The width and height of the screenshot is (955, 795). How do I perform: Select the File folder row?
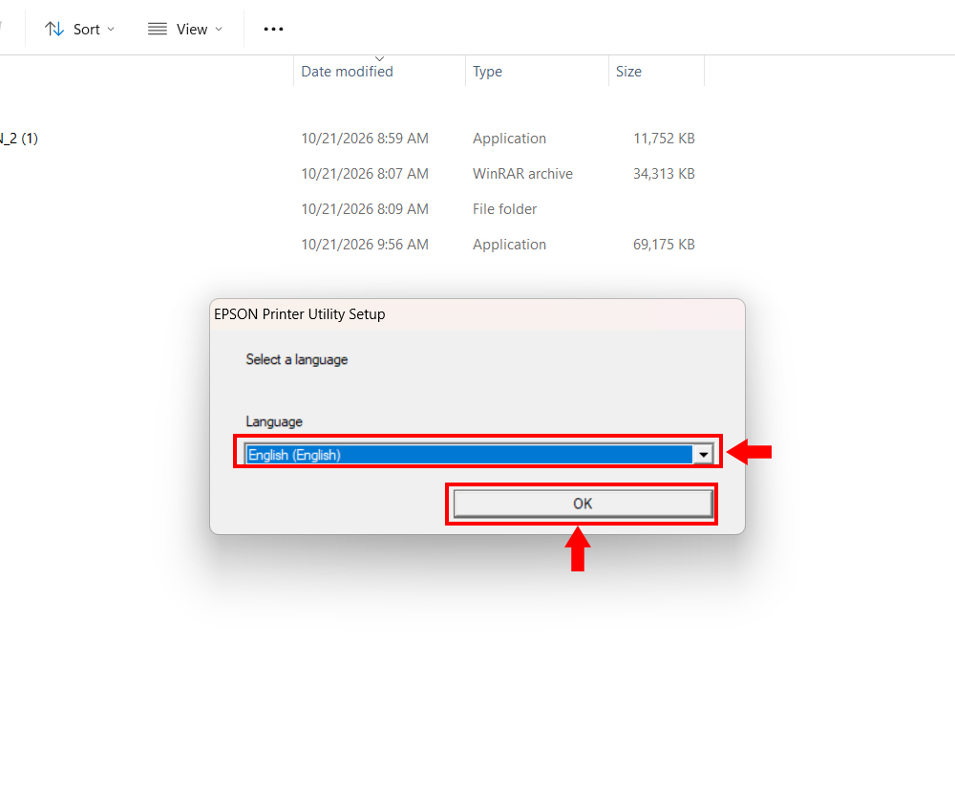(x=348, y=209)
